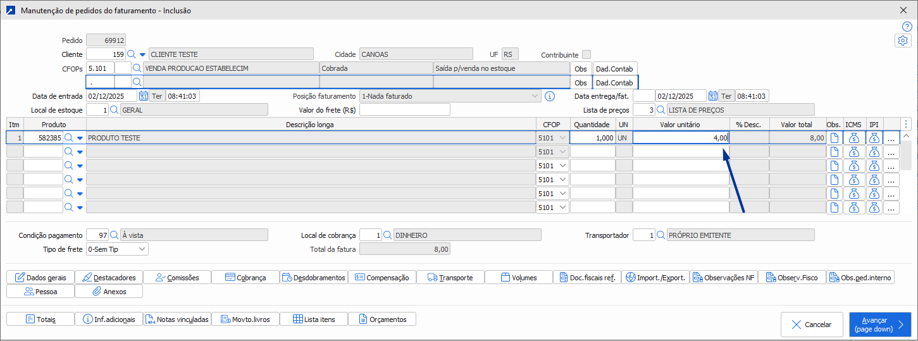The height and width of the screenshot is (341, 918).
Task: Search Lista de preços with magnifier
Action: coord(661,110)
